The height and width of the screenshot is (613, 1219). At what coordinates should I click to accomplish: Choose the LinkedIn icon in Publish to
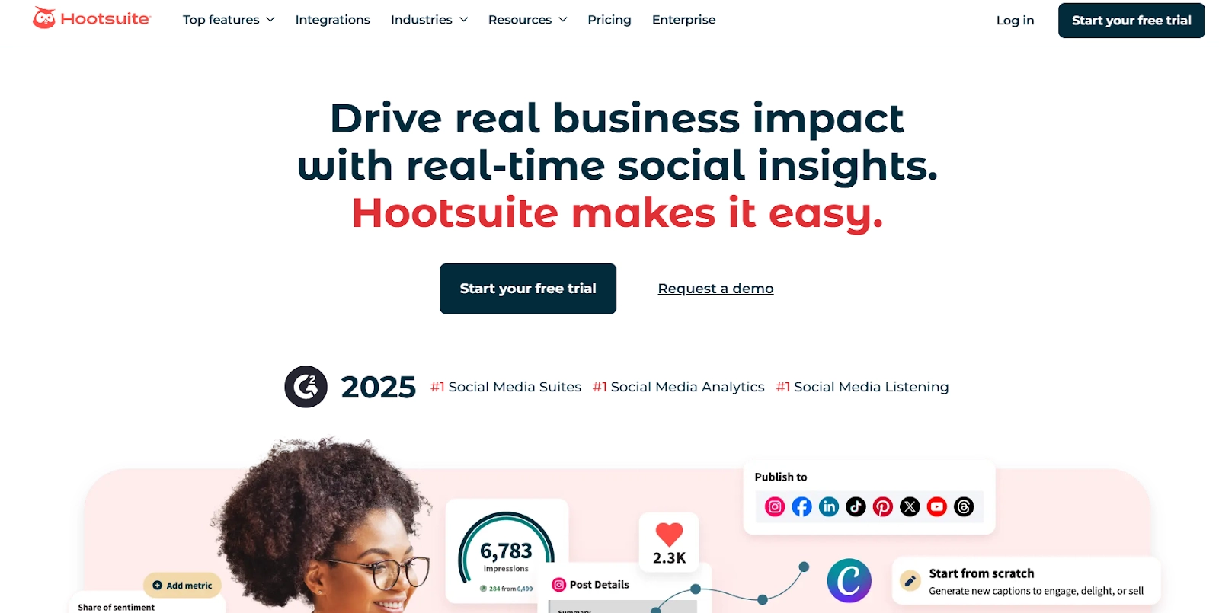click(829, 507)
